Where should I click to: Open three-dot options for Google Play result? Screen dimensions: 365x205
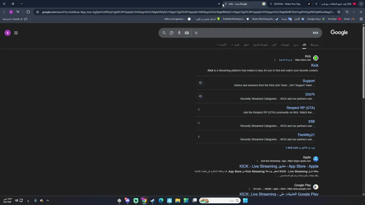click(249, 189)
